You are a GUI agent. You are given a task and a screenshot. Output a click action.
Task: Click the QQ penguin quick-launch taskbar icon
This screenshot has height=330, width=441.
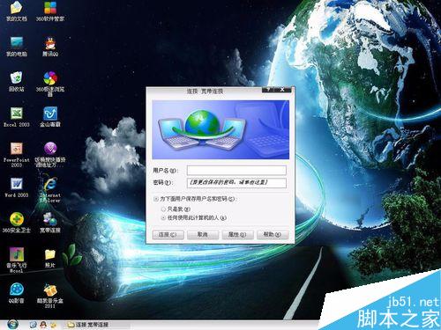pos(43,325)
